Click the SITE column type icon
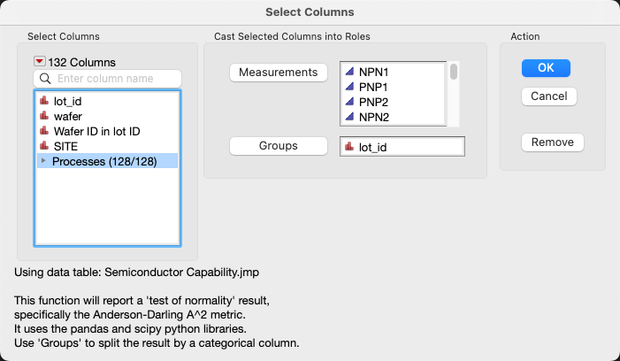The height and width of the screenshot is (361, 620). 45,145
